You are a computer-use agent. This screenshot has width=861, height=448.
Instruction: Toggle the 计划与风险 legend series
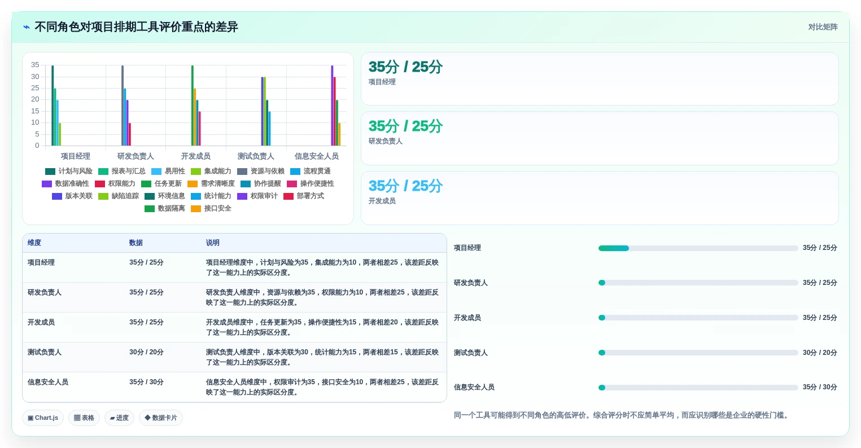point(69,172)
